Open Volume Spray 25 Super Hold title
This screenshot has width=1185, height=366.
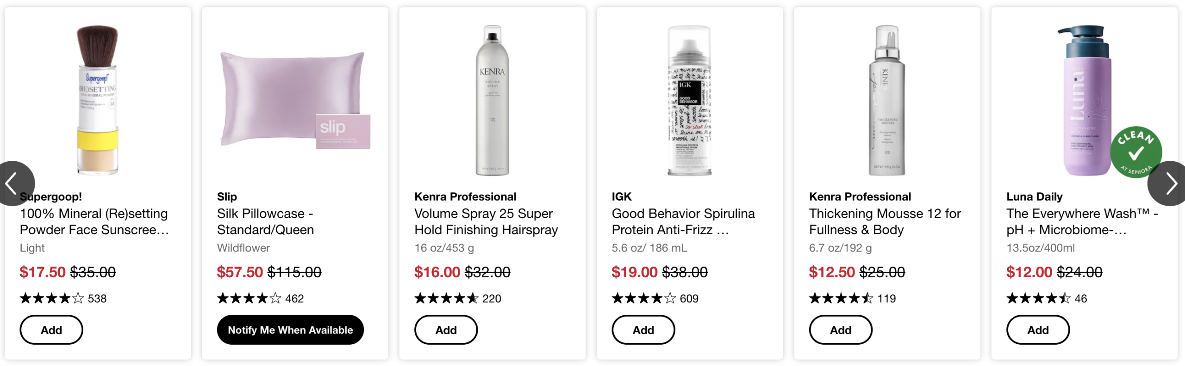[486, 222]
